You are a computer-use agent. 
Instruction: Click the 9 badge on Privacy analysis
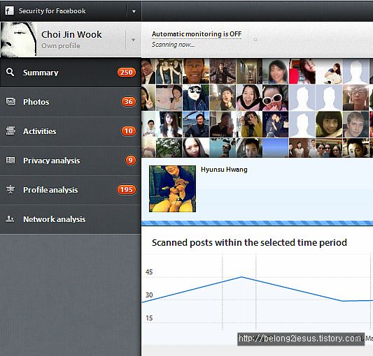pyautogui.click(x=131, y=161)
